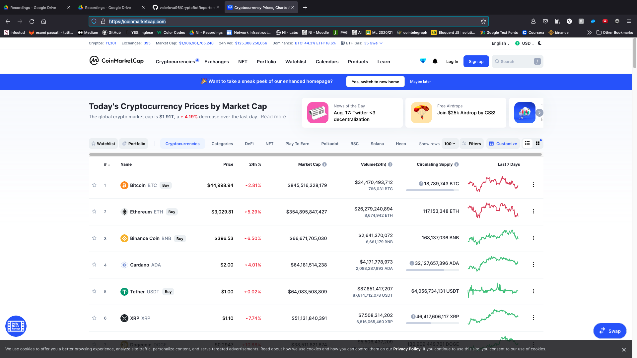This screenshot has width=637, height=358.
Task: Switch to list view layout
Action: point(527,143)
